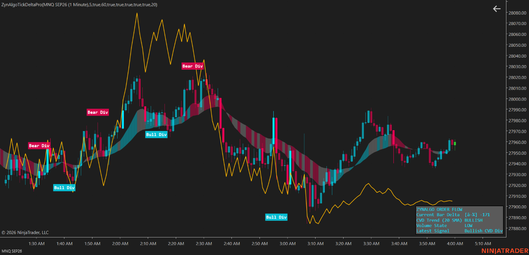Image resolution: width=529 pixels, height=255 pixels.
Task: Click the 28000.00 price axis label
Action: tap(517, 99)
